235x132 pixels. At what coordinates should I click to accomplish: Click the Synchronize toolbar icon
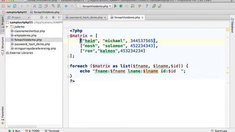point(15,6)
